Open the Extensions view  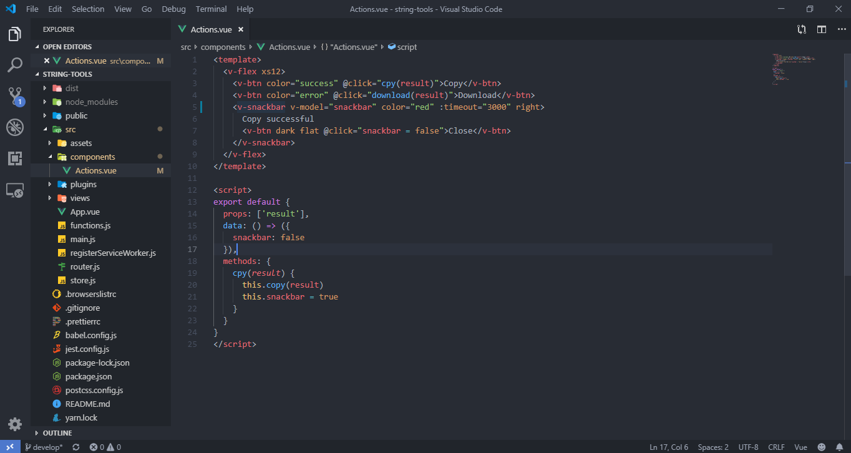pyautogui.click(x=15, y=158)
